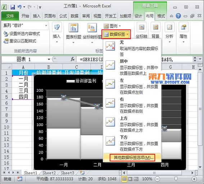Click the insert function fx icon

click(73, 59)
